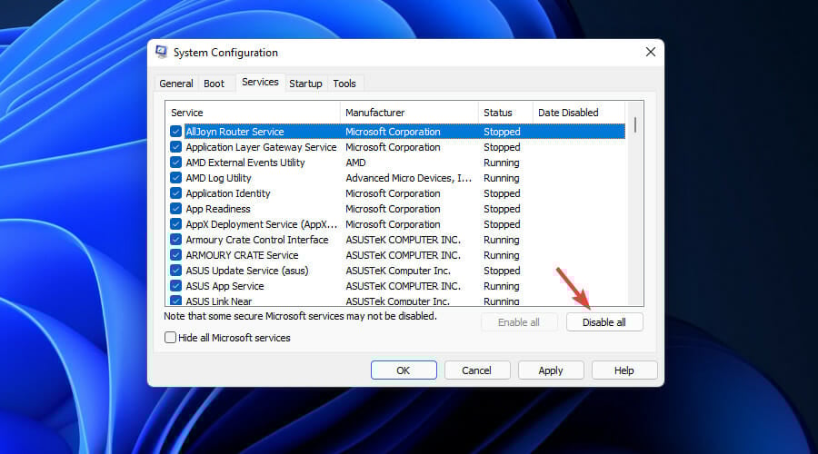This screenshot has width=818, height=454.
Task: Click Stopped status of ASUS Update Service
Action: tap(502, 271)
